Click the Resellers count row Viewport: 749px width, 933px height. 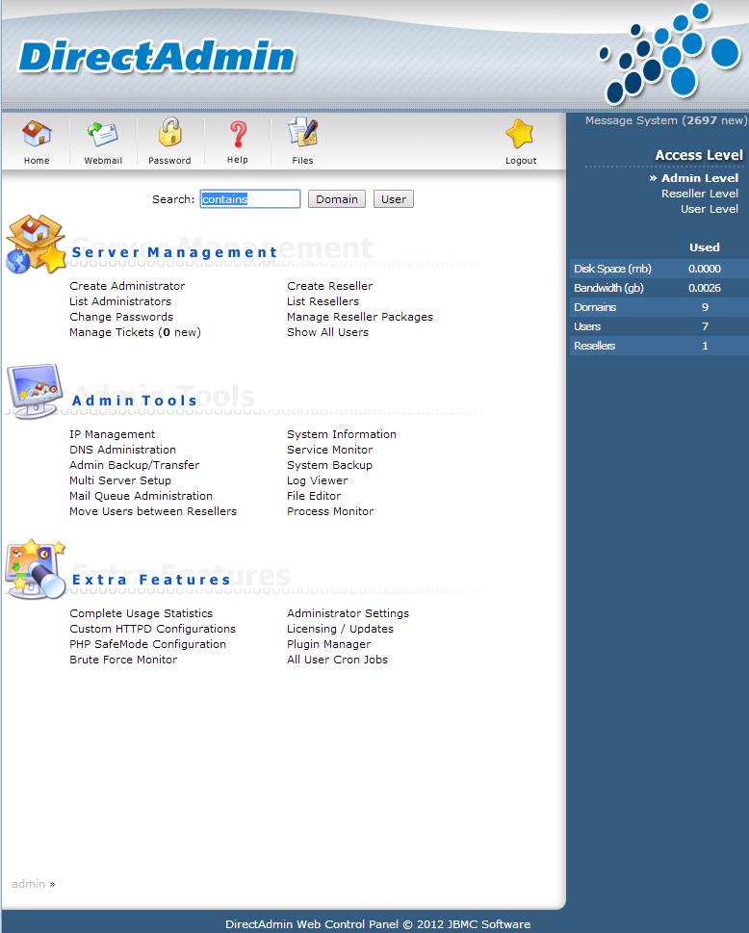point(659,346)
